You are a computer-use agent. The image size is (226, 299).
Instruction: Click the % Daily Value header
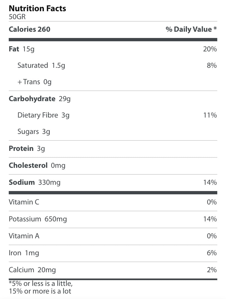coord(191,30)
